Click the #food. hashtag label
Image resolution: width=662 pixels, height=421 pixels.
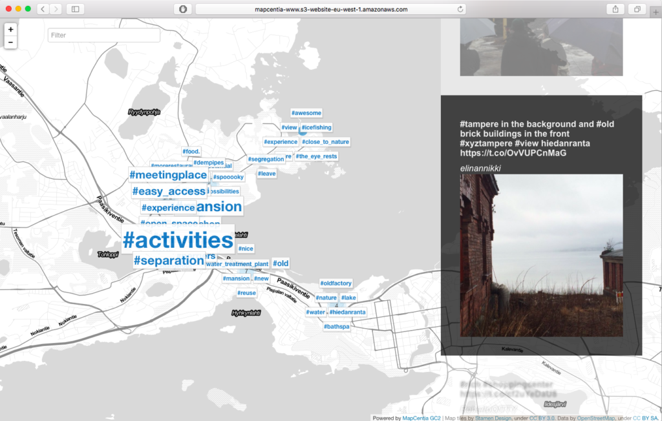191,151
